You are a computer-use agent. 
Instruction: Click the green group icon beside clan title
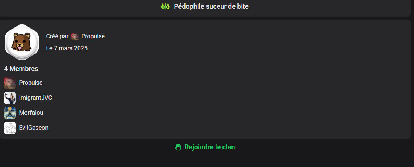165,7
